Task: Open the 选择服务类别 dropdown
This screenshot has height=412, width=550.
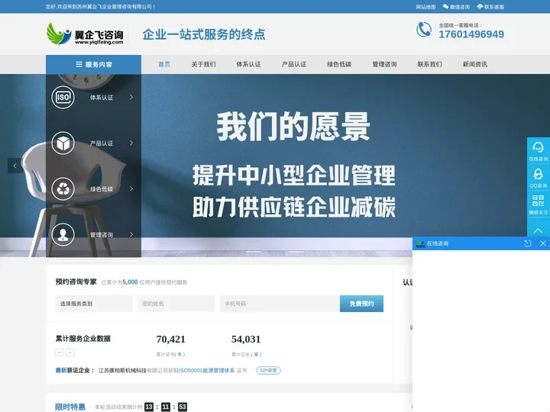Action: [x=94, y=304]
